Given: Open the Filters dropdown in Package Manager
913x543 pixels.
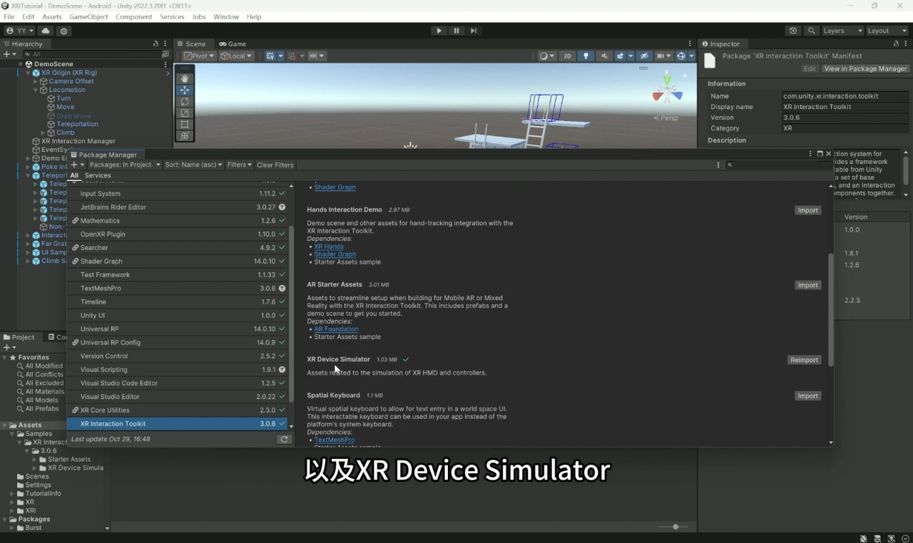Looking at the screenshot, I should pos(240,165).
